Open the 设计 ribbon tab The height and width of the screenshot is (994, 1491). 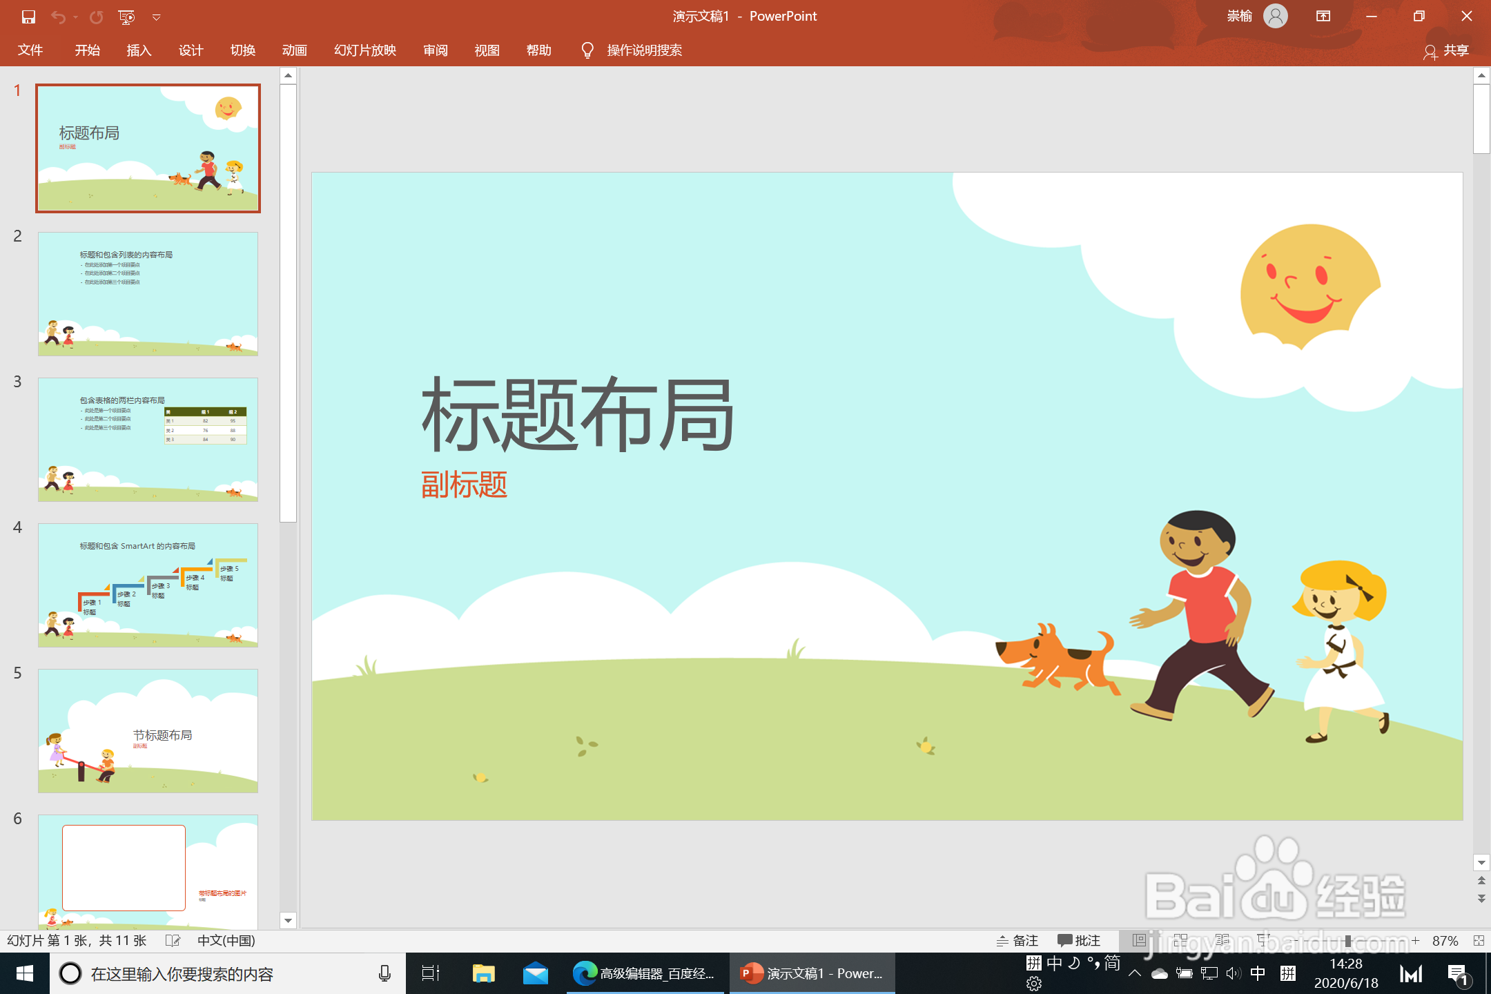click(191, 50)
